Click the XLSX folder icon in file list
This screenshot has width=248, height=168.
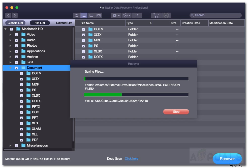(90, 51)
